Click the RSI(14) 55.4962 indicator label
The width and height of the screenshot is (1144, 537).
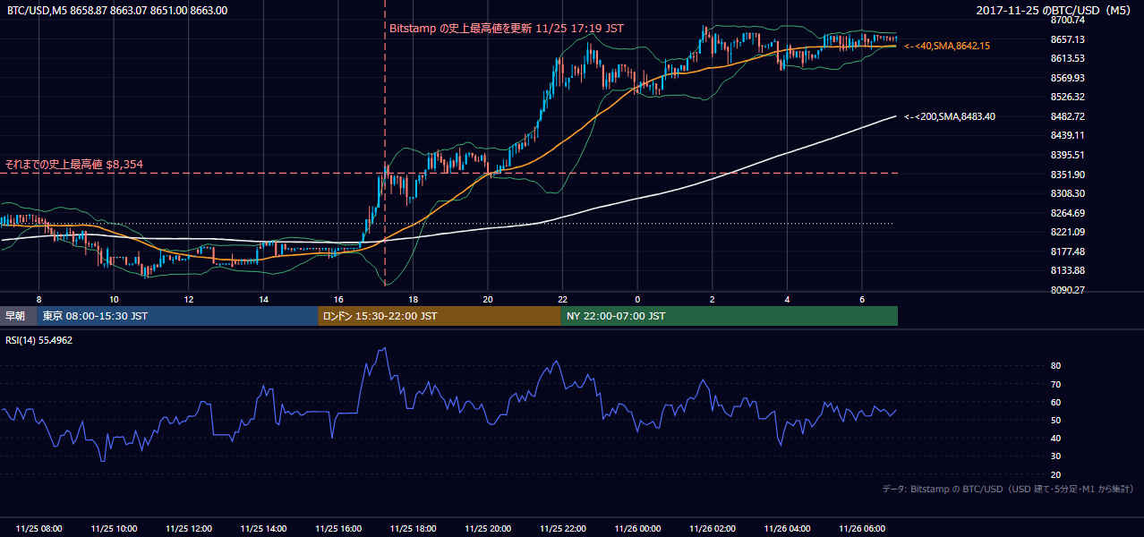(x=38, y=341)
